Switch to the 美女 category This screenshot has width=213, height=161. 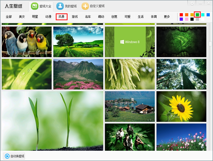point(22,17)
